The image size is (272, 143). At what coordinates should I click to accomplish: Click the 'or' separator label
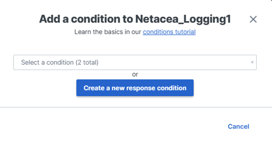(135, 74)
